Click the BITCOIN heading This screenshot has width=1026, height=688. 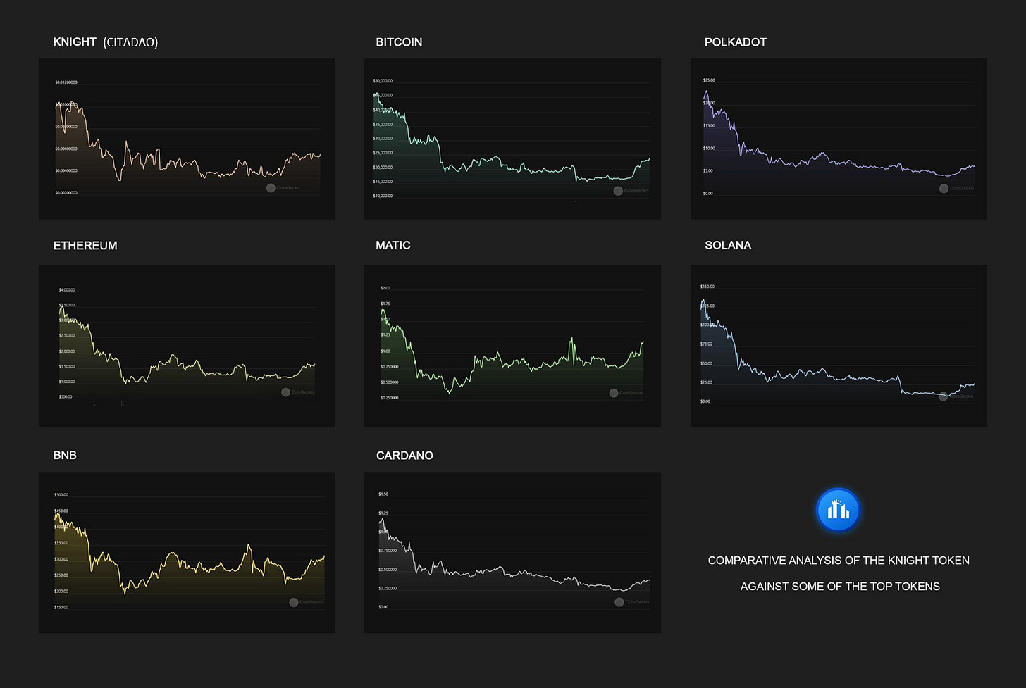click(x=399, y=42)
